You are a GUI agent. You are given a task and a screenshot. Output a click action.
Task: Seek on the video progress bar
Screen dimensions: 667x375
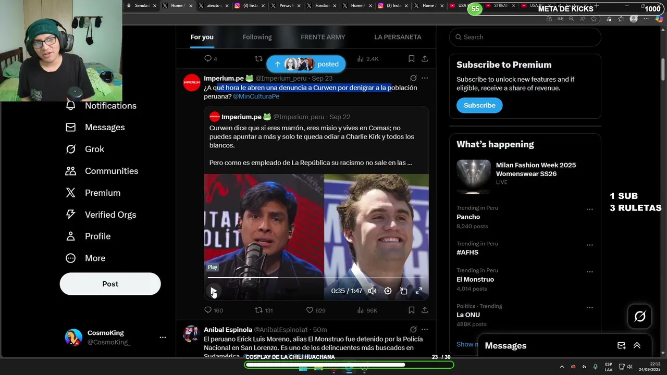click(x=316, y=278)
